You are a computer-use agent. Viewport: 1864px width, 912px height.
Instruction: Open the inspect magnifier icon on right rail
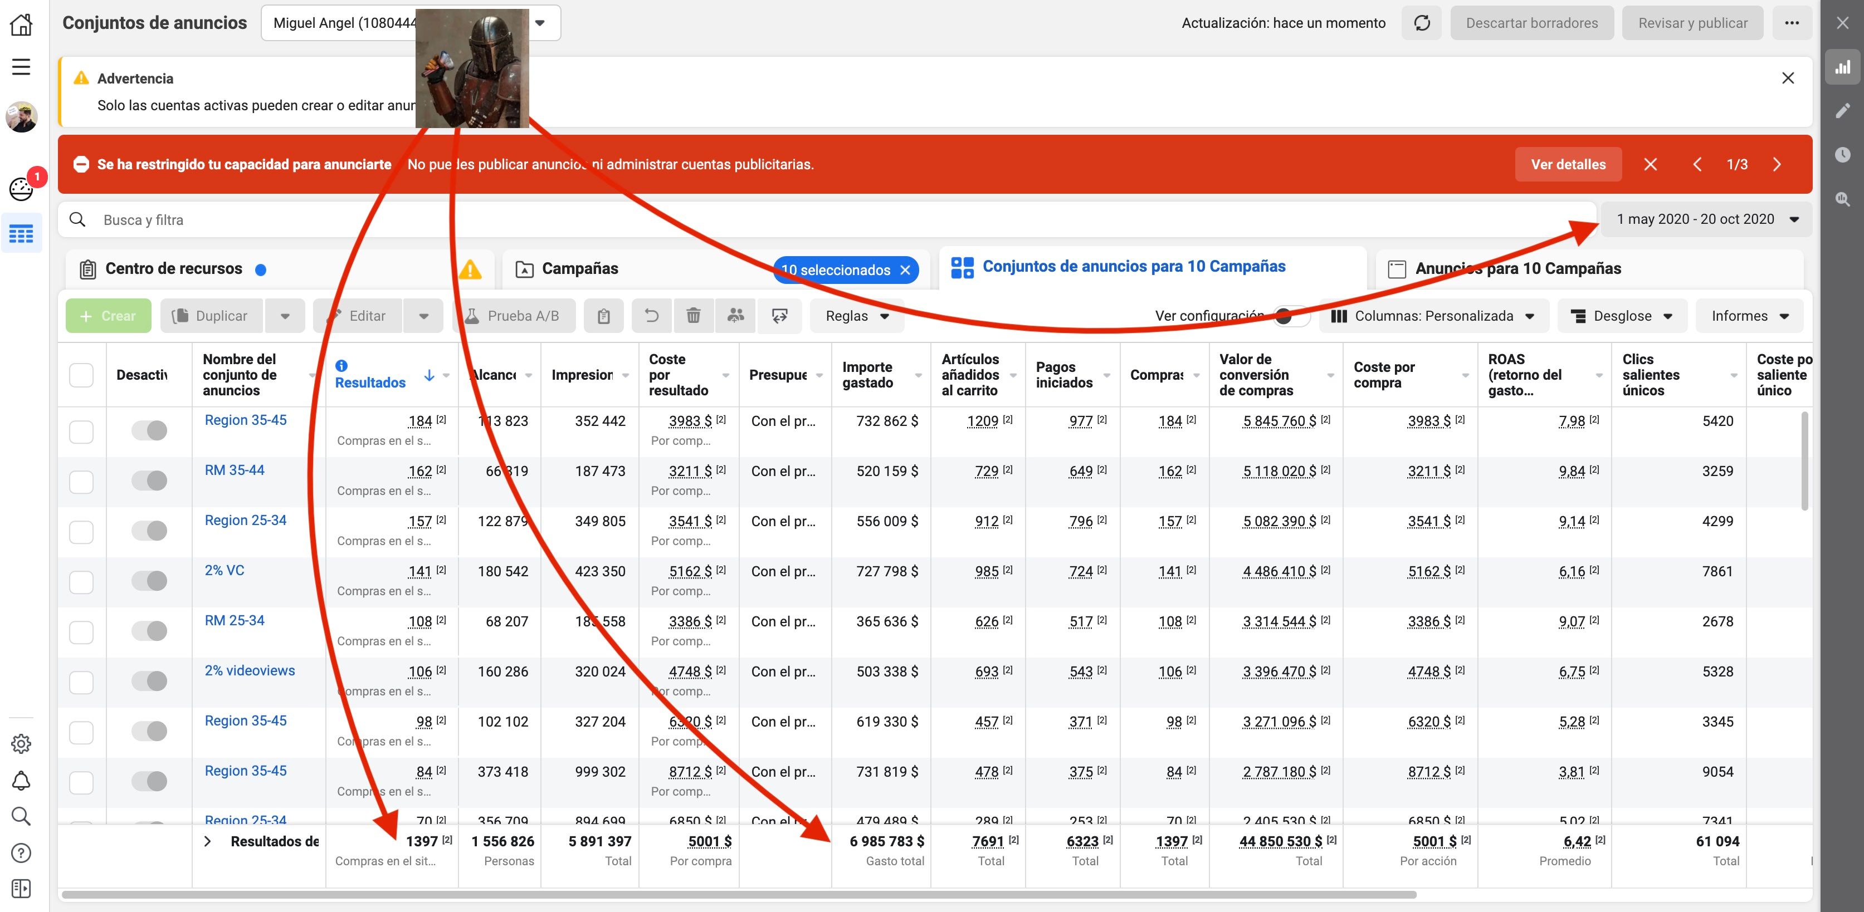1842,199
